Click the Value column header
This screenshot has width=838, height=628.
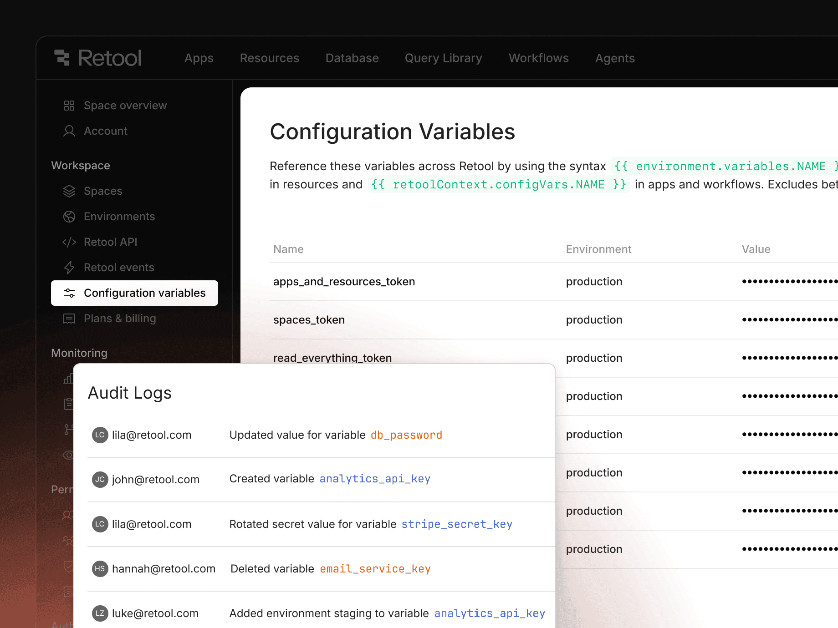(756, 249)
